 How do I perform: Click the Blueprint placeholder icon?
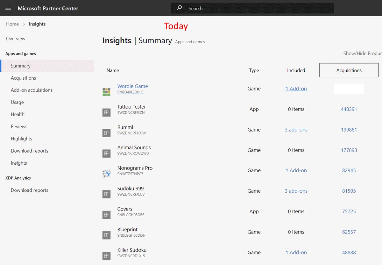106,235
